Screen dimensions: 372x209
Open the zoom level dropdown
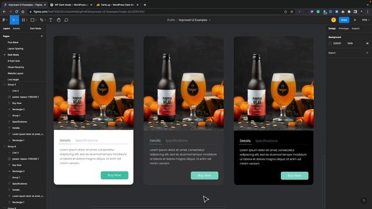click(366, 20)
